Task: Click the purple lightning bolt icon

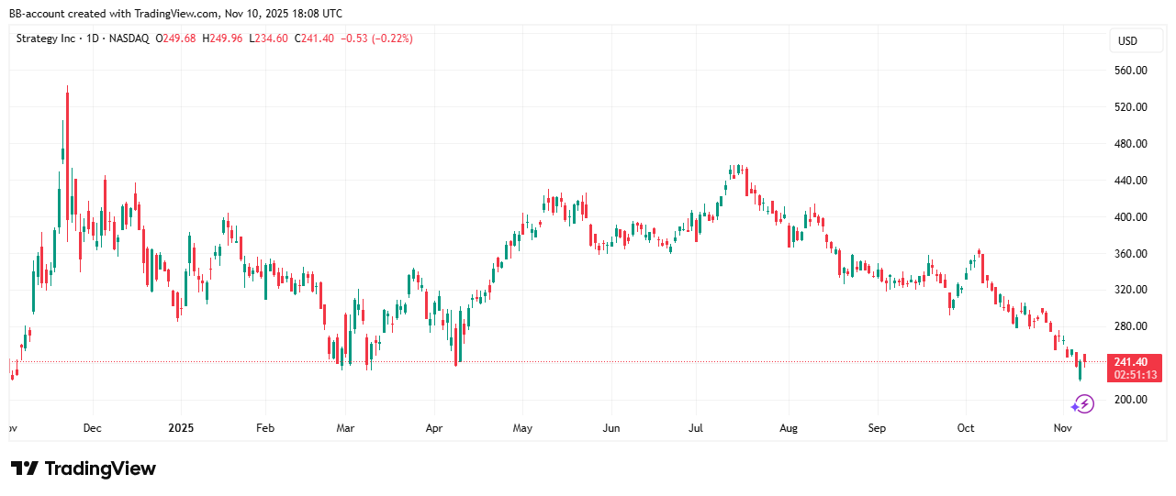Action: [1083, 403]
